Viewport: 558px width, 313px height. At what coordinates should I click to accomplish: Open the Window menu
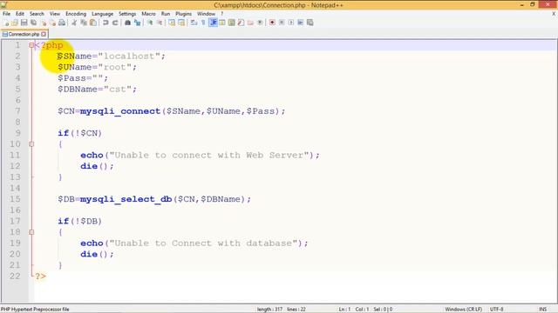(x=206, y=14)
